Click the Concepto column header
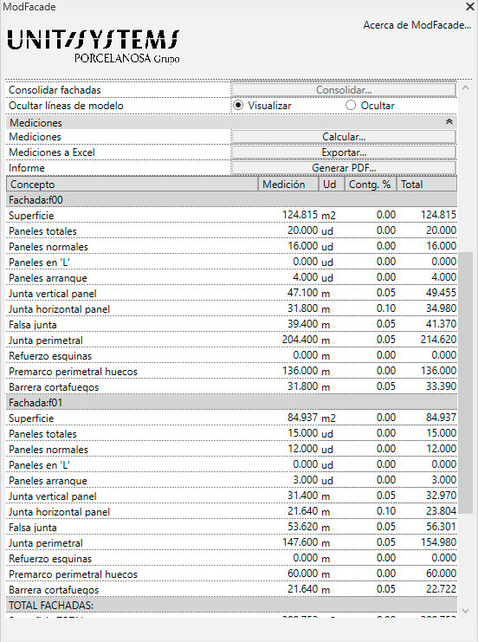This screenshot has width=478, height=642. [x=132, y=185]
